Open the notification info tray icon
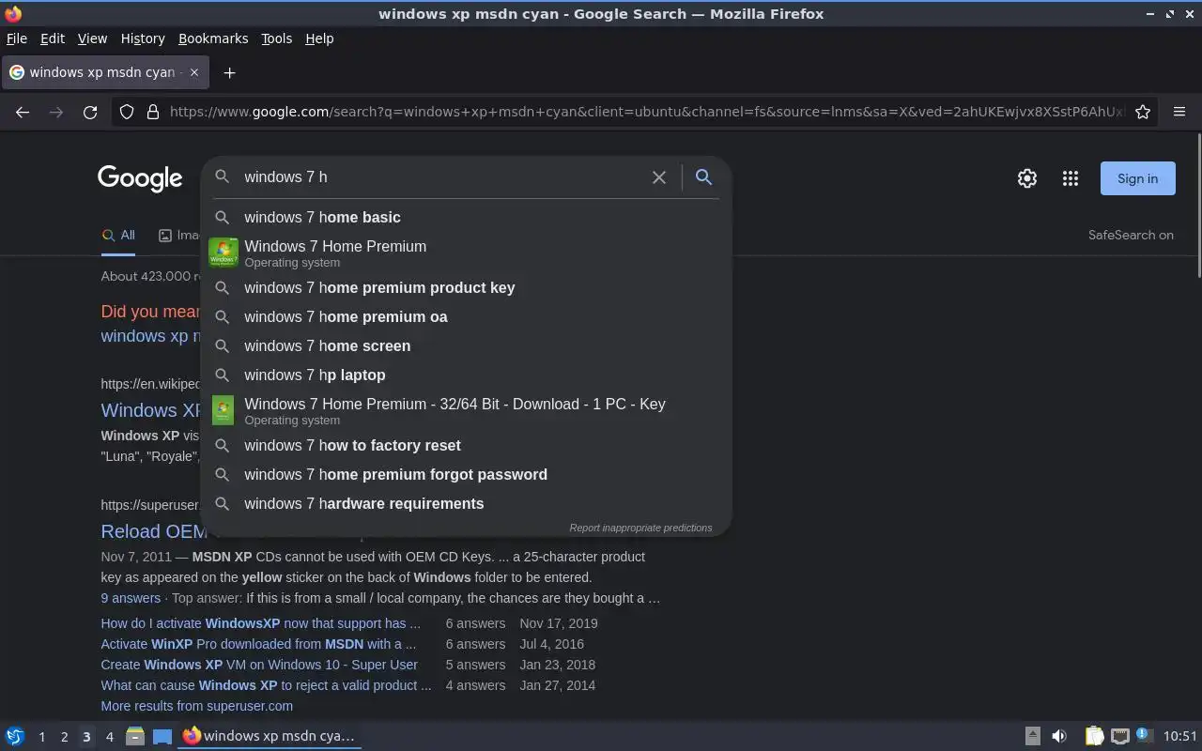This screenshot has width=1202, height=751. tap(1144, 735)
